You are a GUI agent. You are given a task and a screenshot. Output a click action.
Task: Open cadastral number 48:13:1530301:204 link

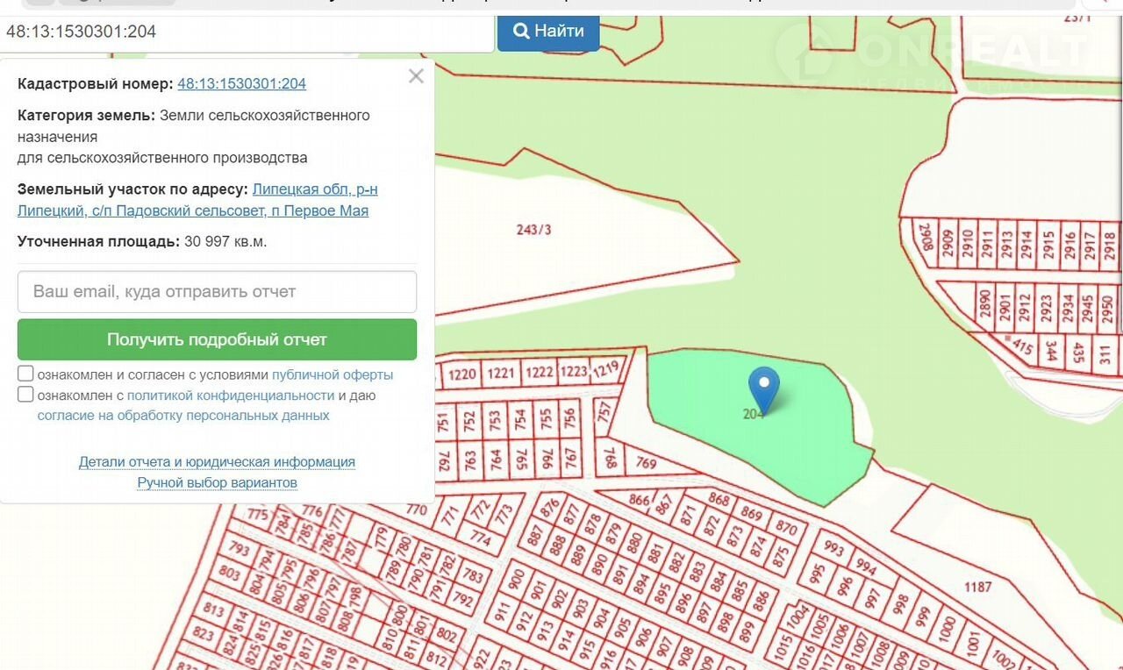(241, 84)
